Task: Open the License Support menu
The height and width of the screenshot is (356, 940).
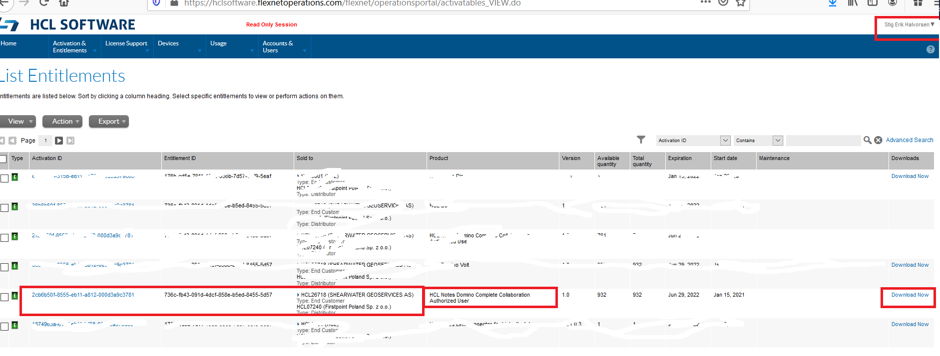Action: coord(126,43)
